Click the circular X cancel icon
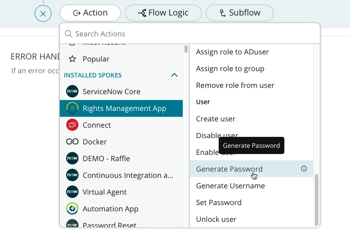This screenshot has height=239, width=350. click(x=43, y=13)
